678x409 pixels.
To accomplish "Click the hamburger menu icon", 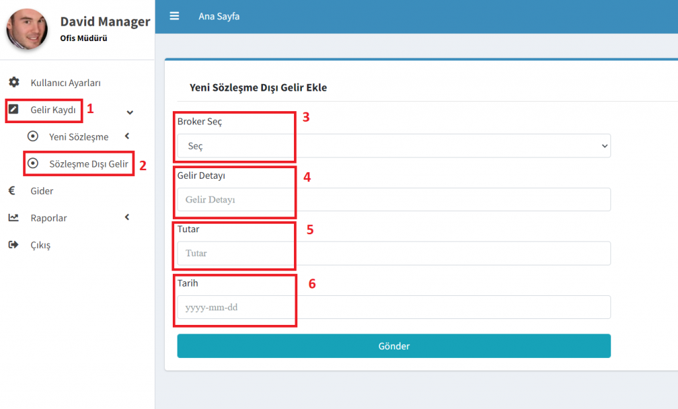I will (x=175, y=16).
